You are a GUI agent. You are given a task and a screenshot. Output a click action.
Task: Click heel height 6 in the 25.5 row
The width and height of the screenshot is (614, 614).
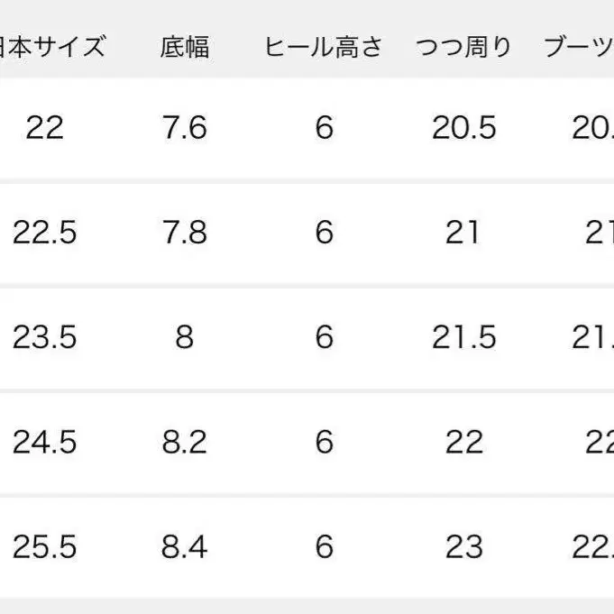click(x=324, y=546)
